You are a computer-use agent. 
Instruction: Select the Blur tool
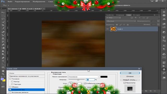coord(3,51)
